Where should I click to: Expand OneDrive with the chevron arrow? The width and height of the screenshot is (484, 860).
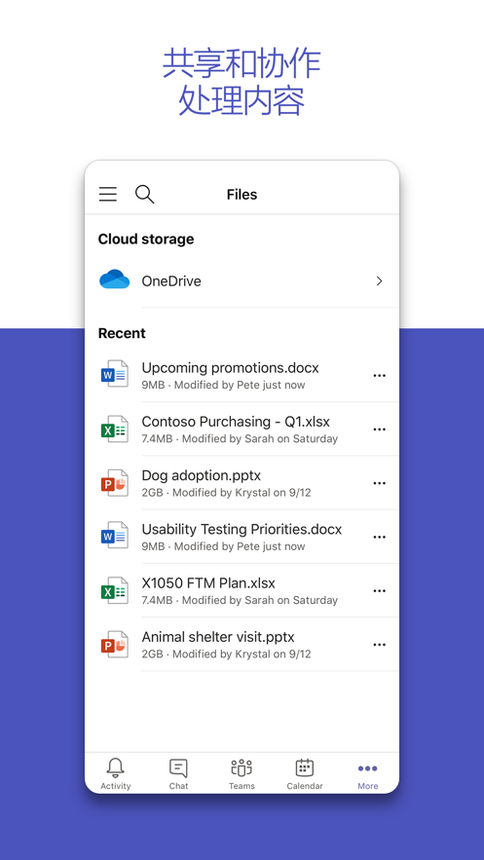point(379,280)
